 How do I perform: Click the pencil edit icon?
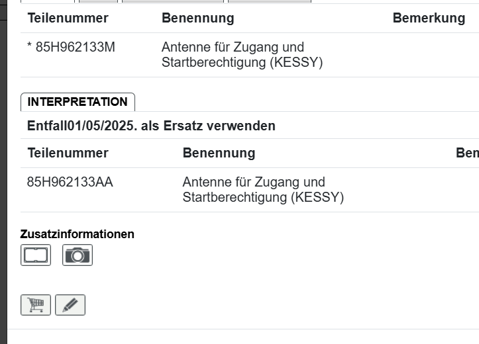70,305
